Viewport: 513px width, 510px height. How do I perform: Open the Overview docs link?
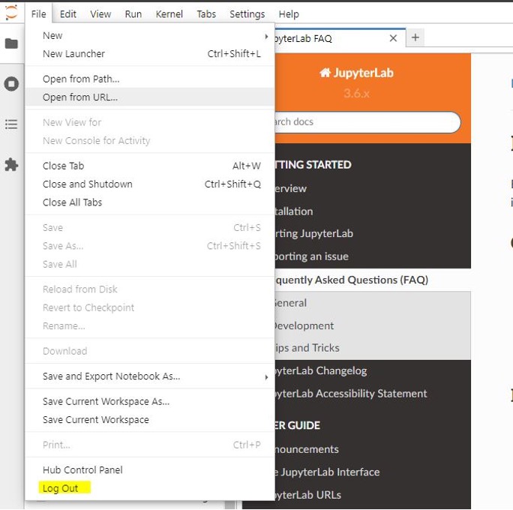tap(290, 189)
